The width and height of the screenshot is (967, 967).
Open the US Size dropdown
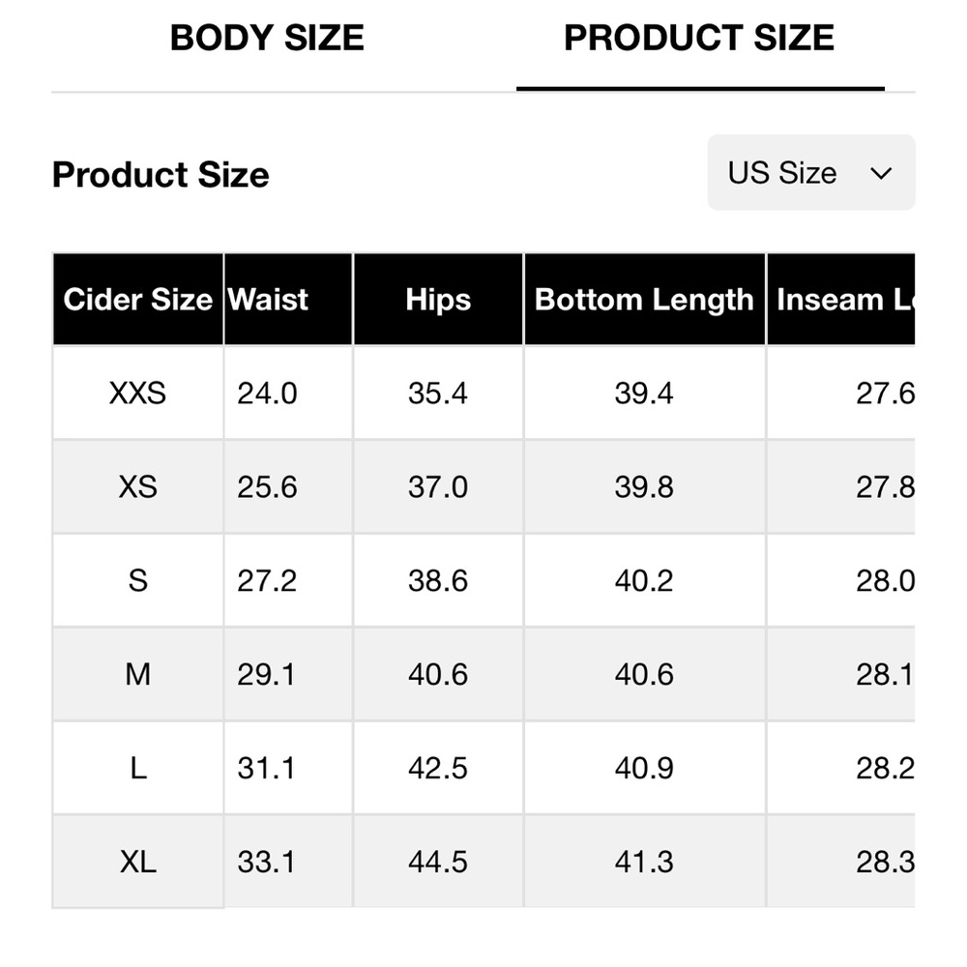coord(810,173)
